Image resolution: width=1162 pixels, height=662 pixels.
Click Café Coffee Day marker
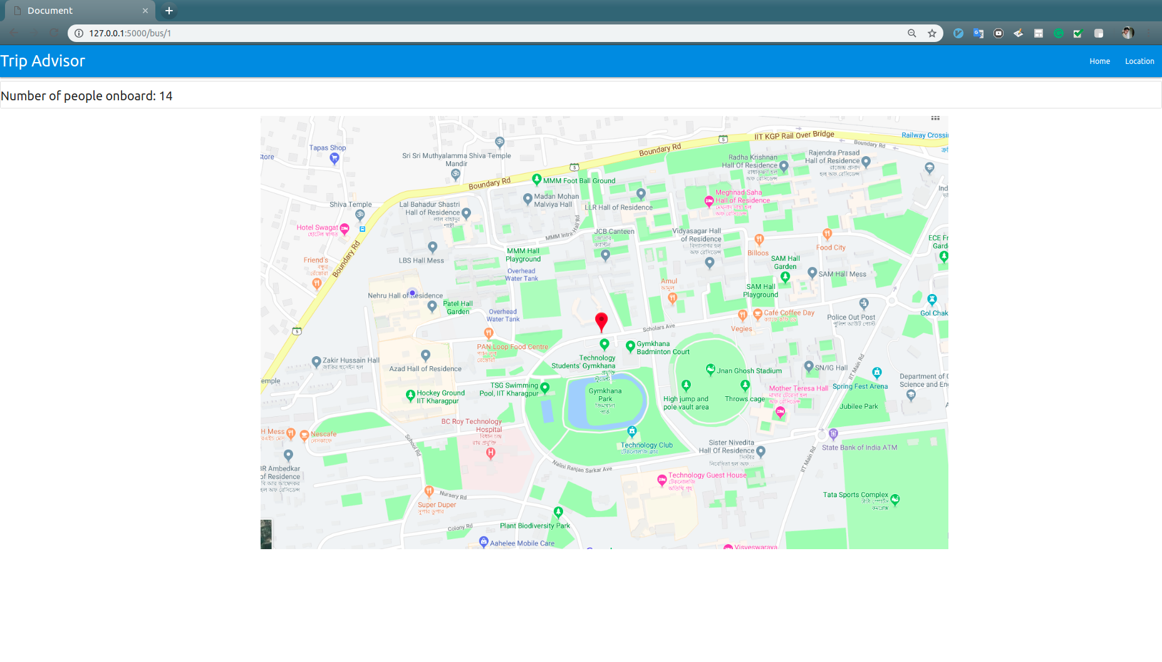[757, 313]
